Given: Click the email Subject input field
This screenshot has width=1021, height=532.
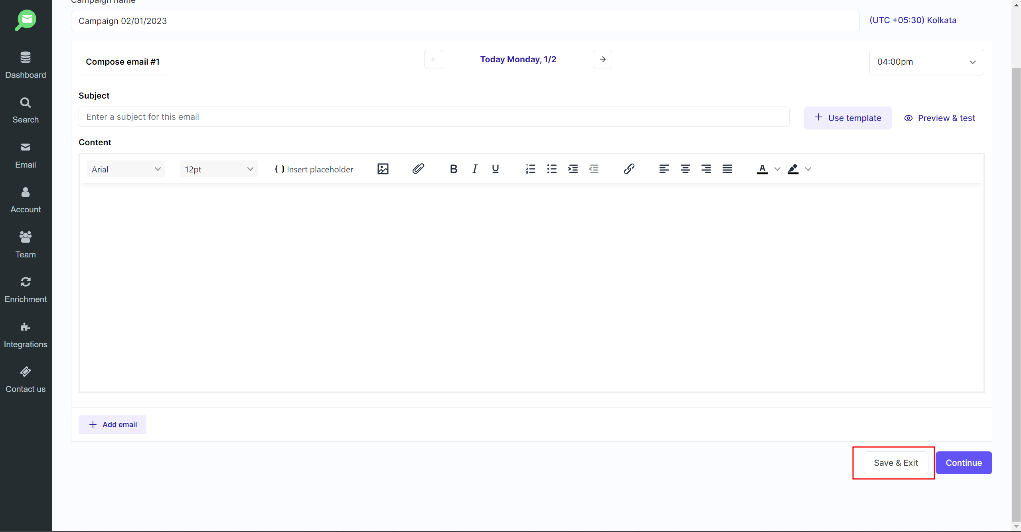Looking at the screenshot, I should point(434,117).
